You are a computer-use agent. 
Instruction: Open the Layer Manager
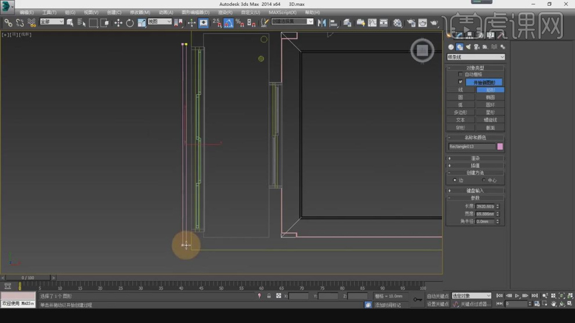click(x=347, y=23)
